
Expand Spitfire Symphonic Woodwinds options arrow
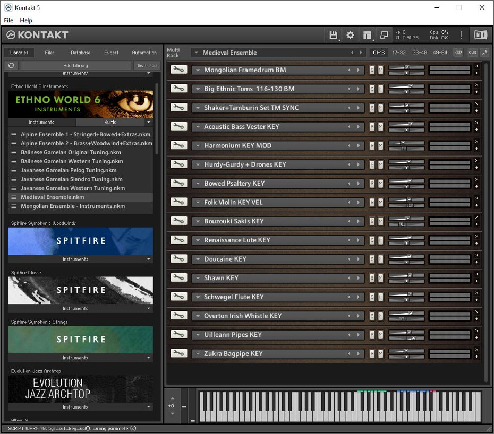coord(149,259)
